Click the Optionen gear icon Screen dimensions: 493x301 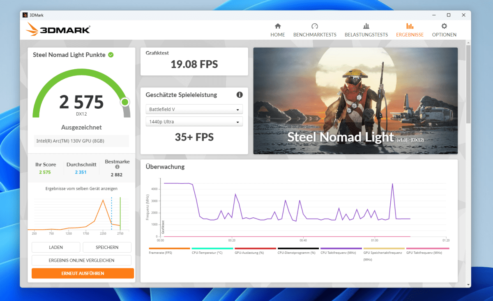tap(444, 26)
